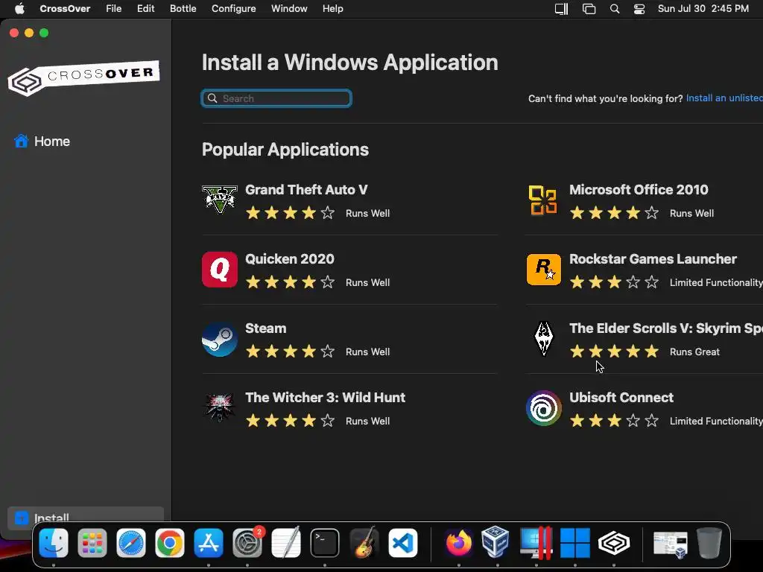
Task: Open the App Store from the Dock
Action: point(209,543)
